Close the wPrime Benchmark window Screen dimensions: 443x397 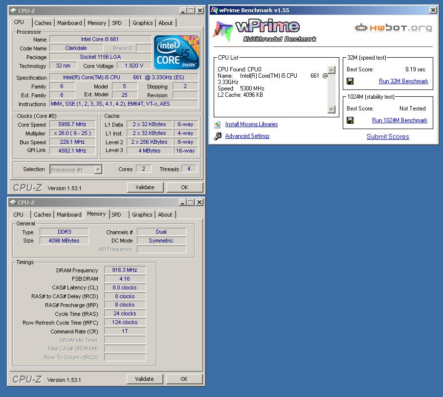pyautogui.click(x=433, y=10)
